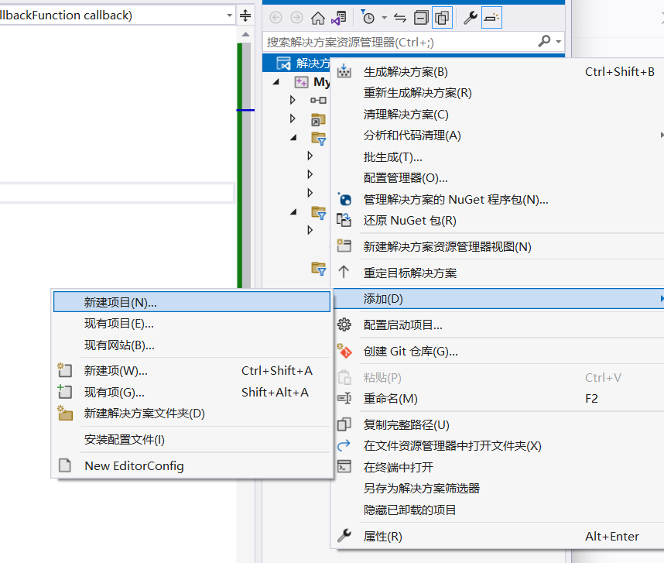The width and height of the screenshot is (664, 563).
Task: Click the back navigation arrow in Solution Explorer
Action: [276, 18]
